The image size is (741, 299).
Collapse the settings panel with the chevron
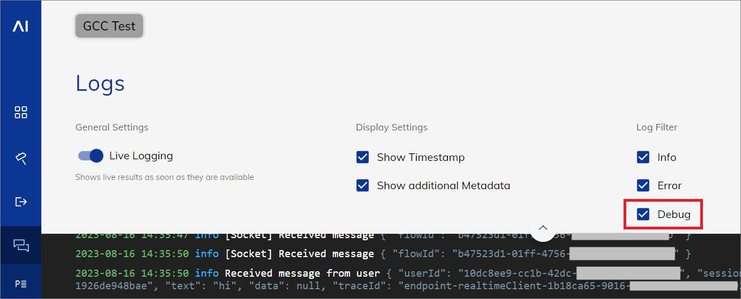(543, 228)
